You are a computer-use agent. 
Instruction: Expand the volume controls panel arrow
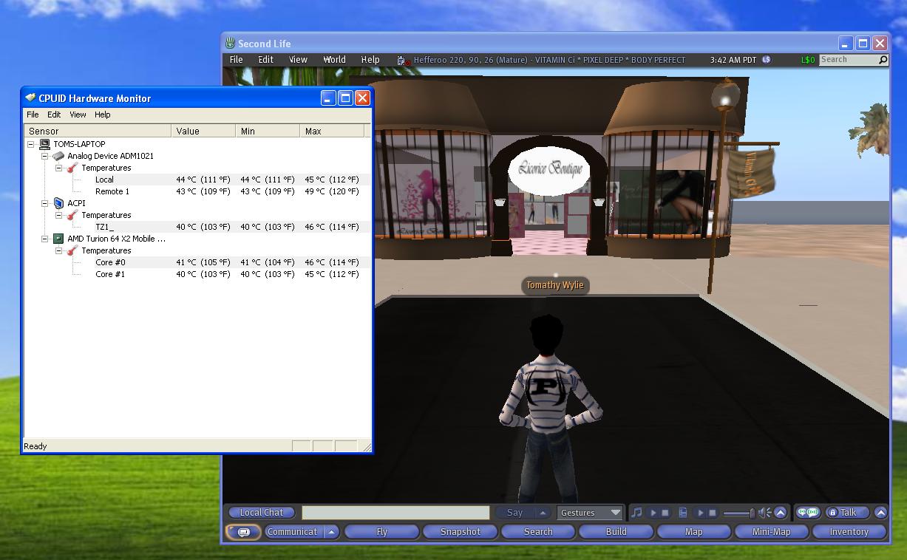click(x=781, y=513)
